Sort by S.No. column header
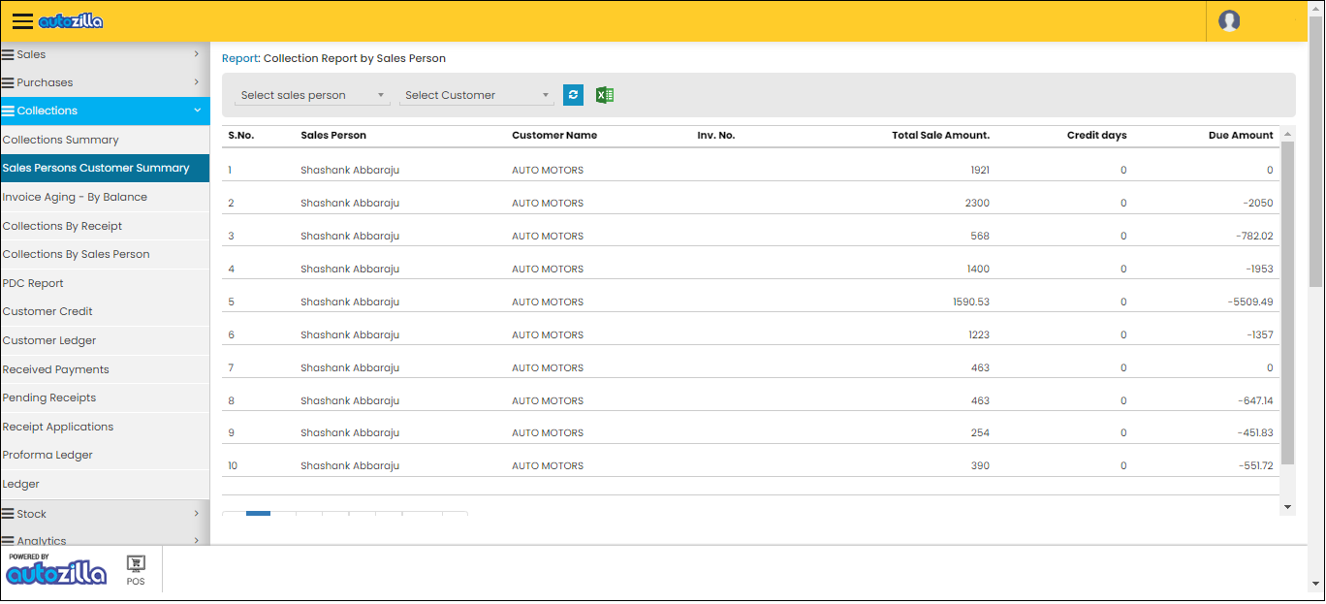The height and width of the screenshot is (604, 1326). [241, 135]
